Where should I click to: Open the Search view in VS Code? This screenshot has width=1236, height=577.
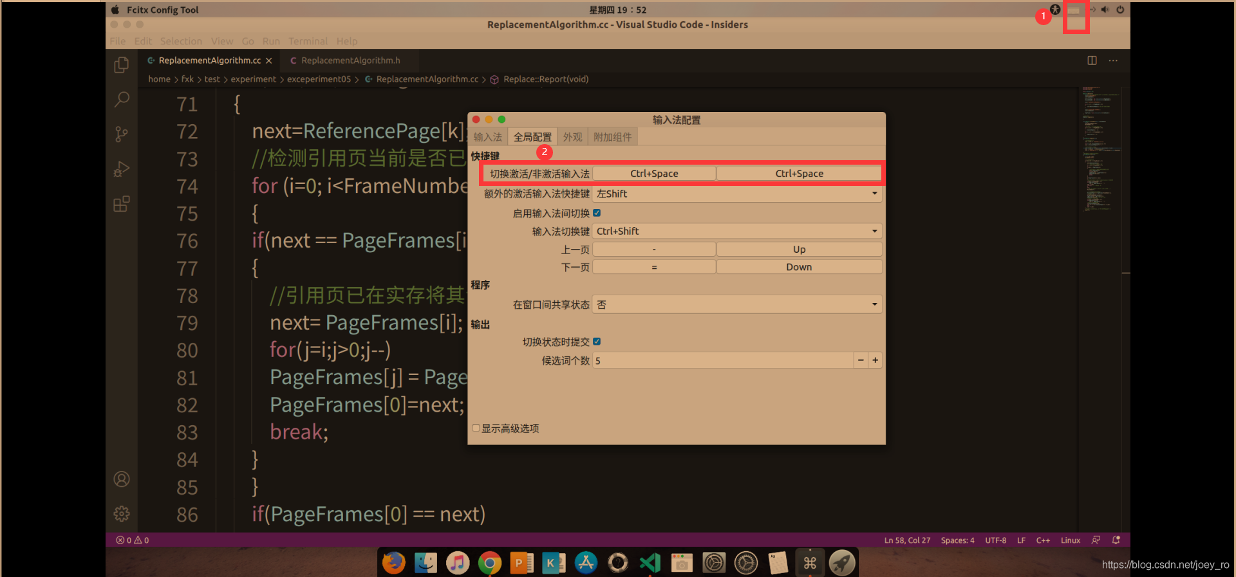[x=122, y=99]
